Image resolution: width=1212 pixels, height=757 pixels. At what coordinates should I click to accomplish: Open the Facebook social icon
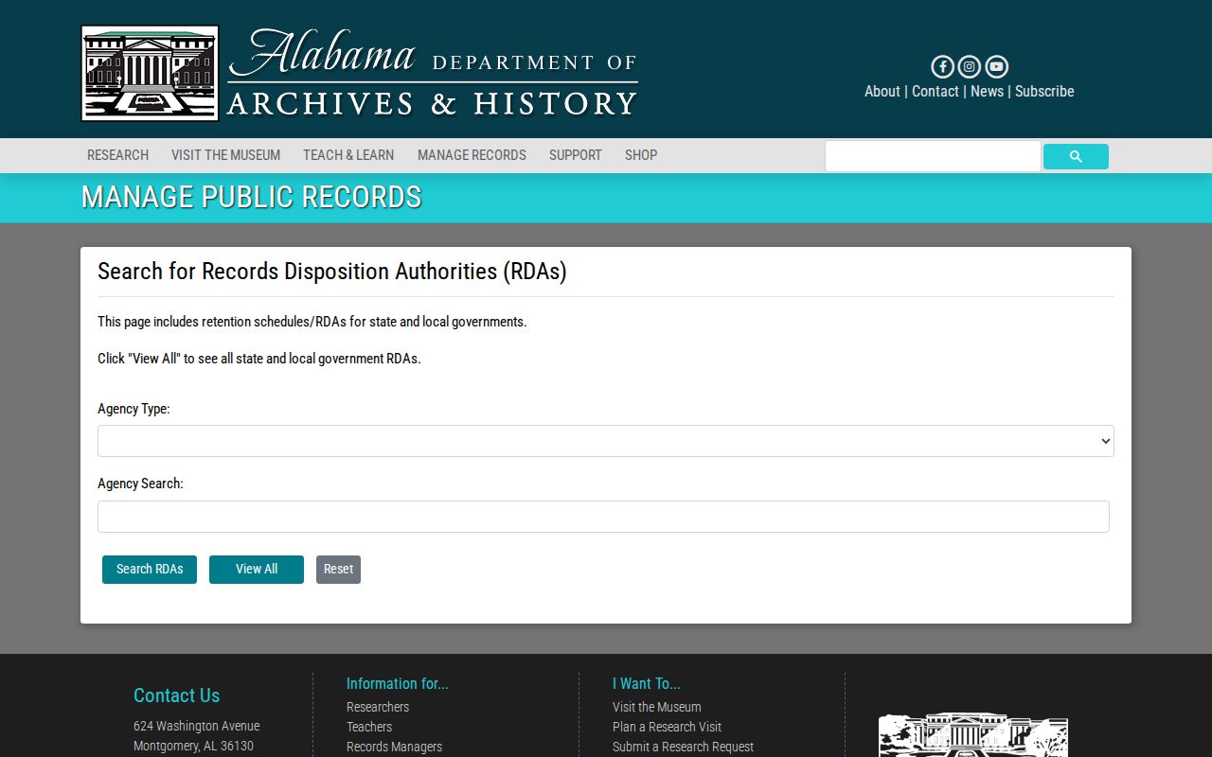point(942,66)
